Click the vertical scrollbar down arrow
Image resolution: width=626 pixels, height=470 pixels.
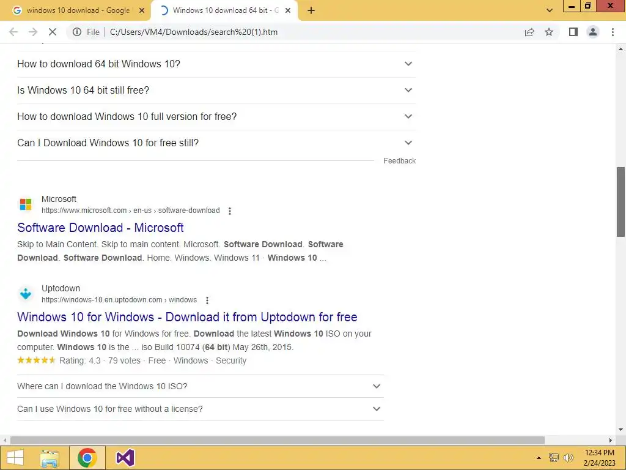[x=620, y=430]
